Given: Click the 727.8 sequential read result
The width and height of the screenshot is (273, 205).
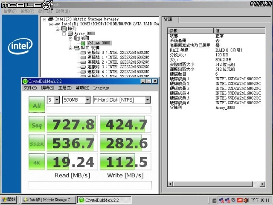Looking at the screenshot, I should point(72,124).
